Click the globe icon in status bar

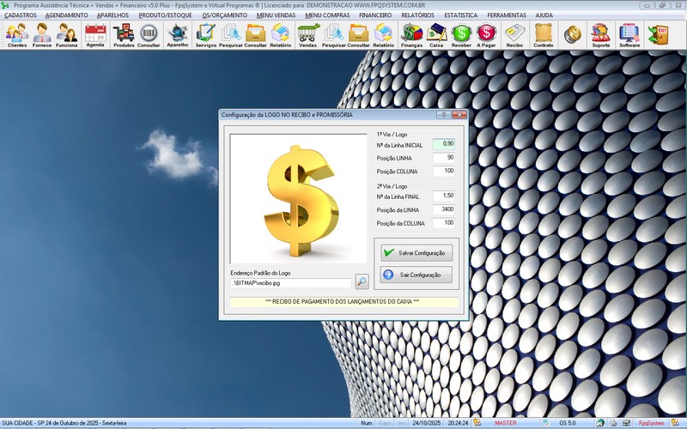600,423
